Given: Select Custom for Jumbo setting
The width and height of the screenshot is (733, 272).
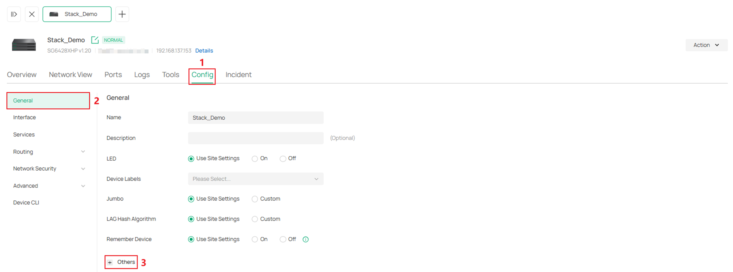Looking at the screenshot, I should (x=254, y=199).
